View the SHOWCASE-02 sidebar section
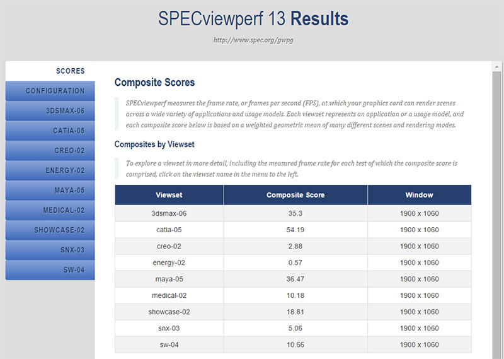This screenshot has width=504, height=359. pyautogui.click(x=50, y=230)
